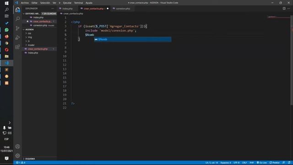Click the Windows Start button

click(x=6, y=3)
